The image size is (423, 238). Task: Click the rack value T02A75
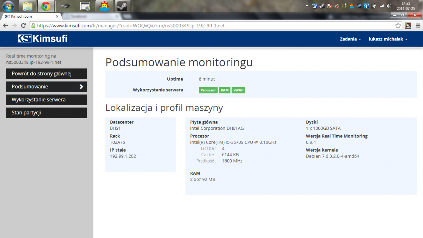[117, 142]
